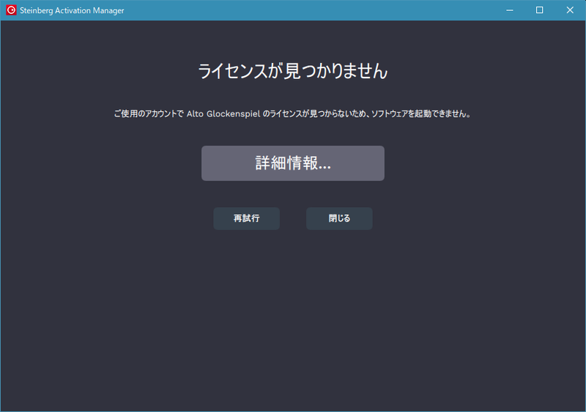Select the ライセンスが見つかりません heading text
The width and height of the screenshot is (586, 412).
coord(292,71)
